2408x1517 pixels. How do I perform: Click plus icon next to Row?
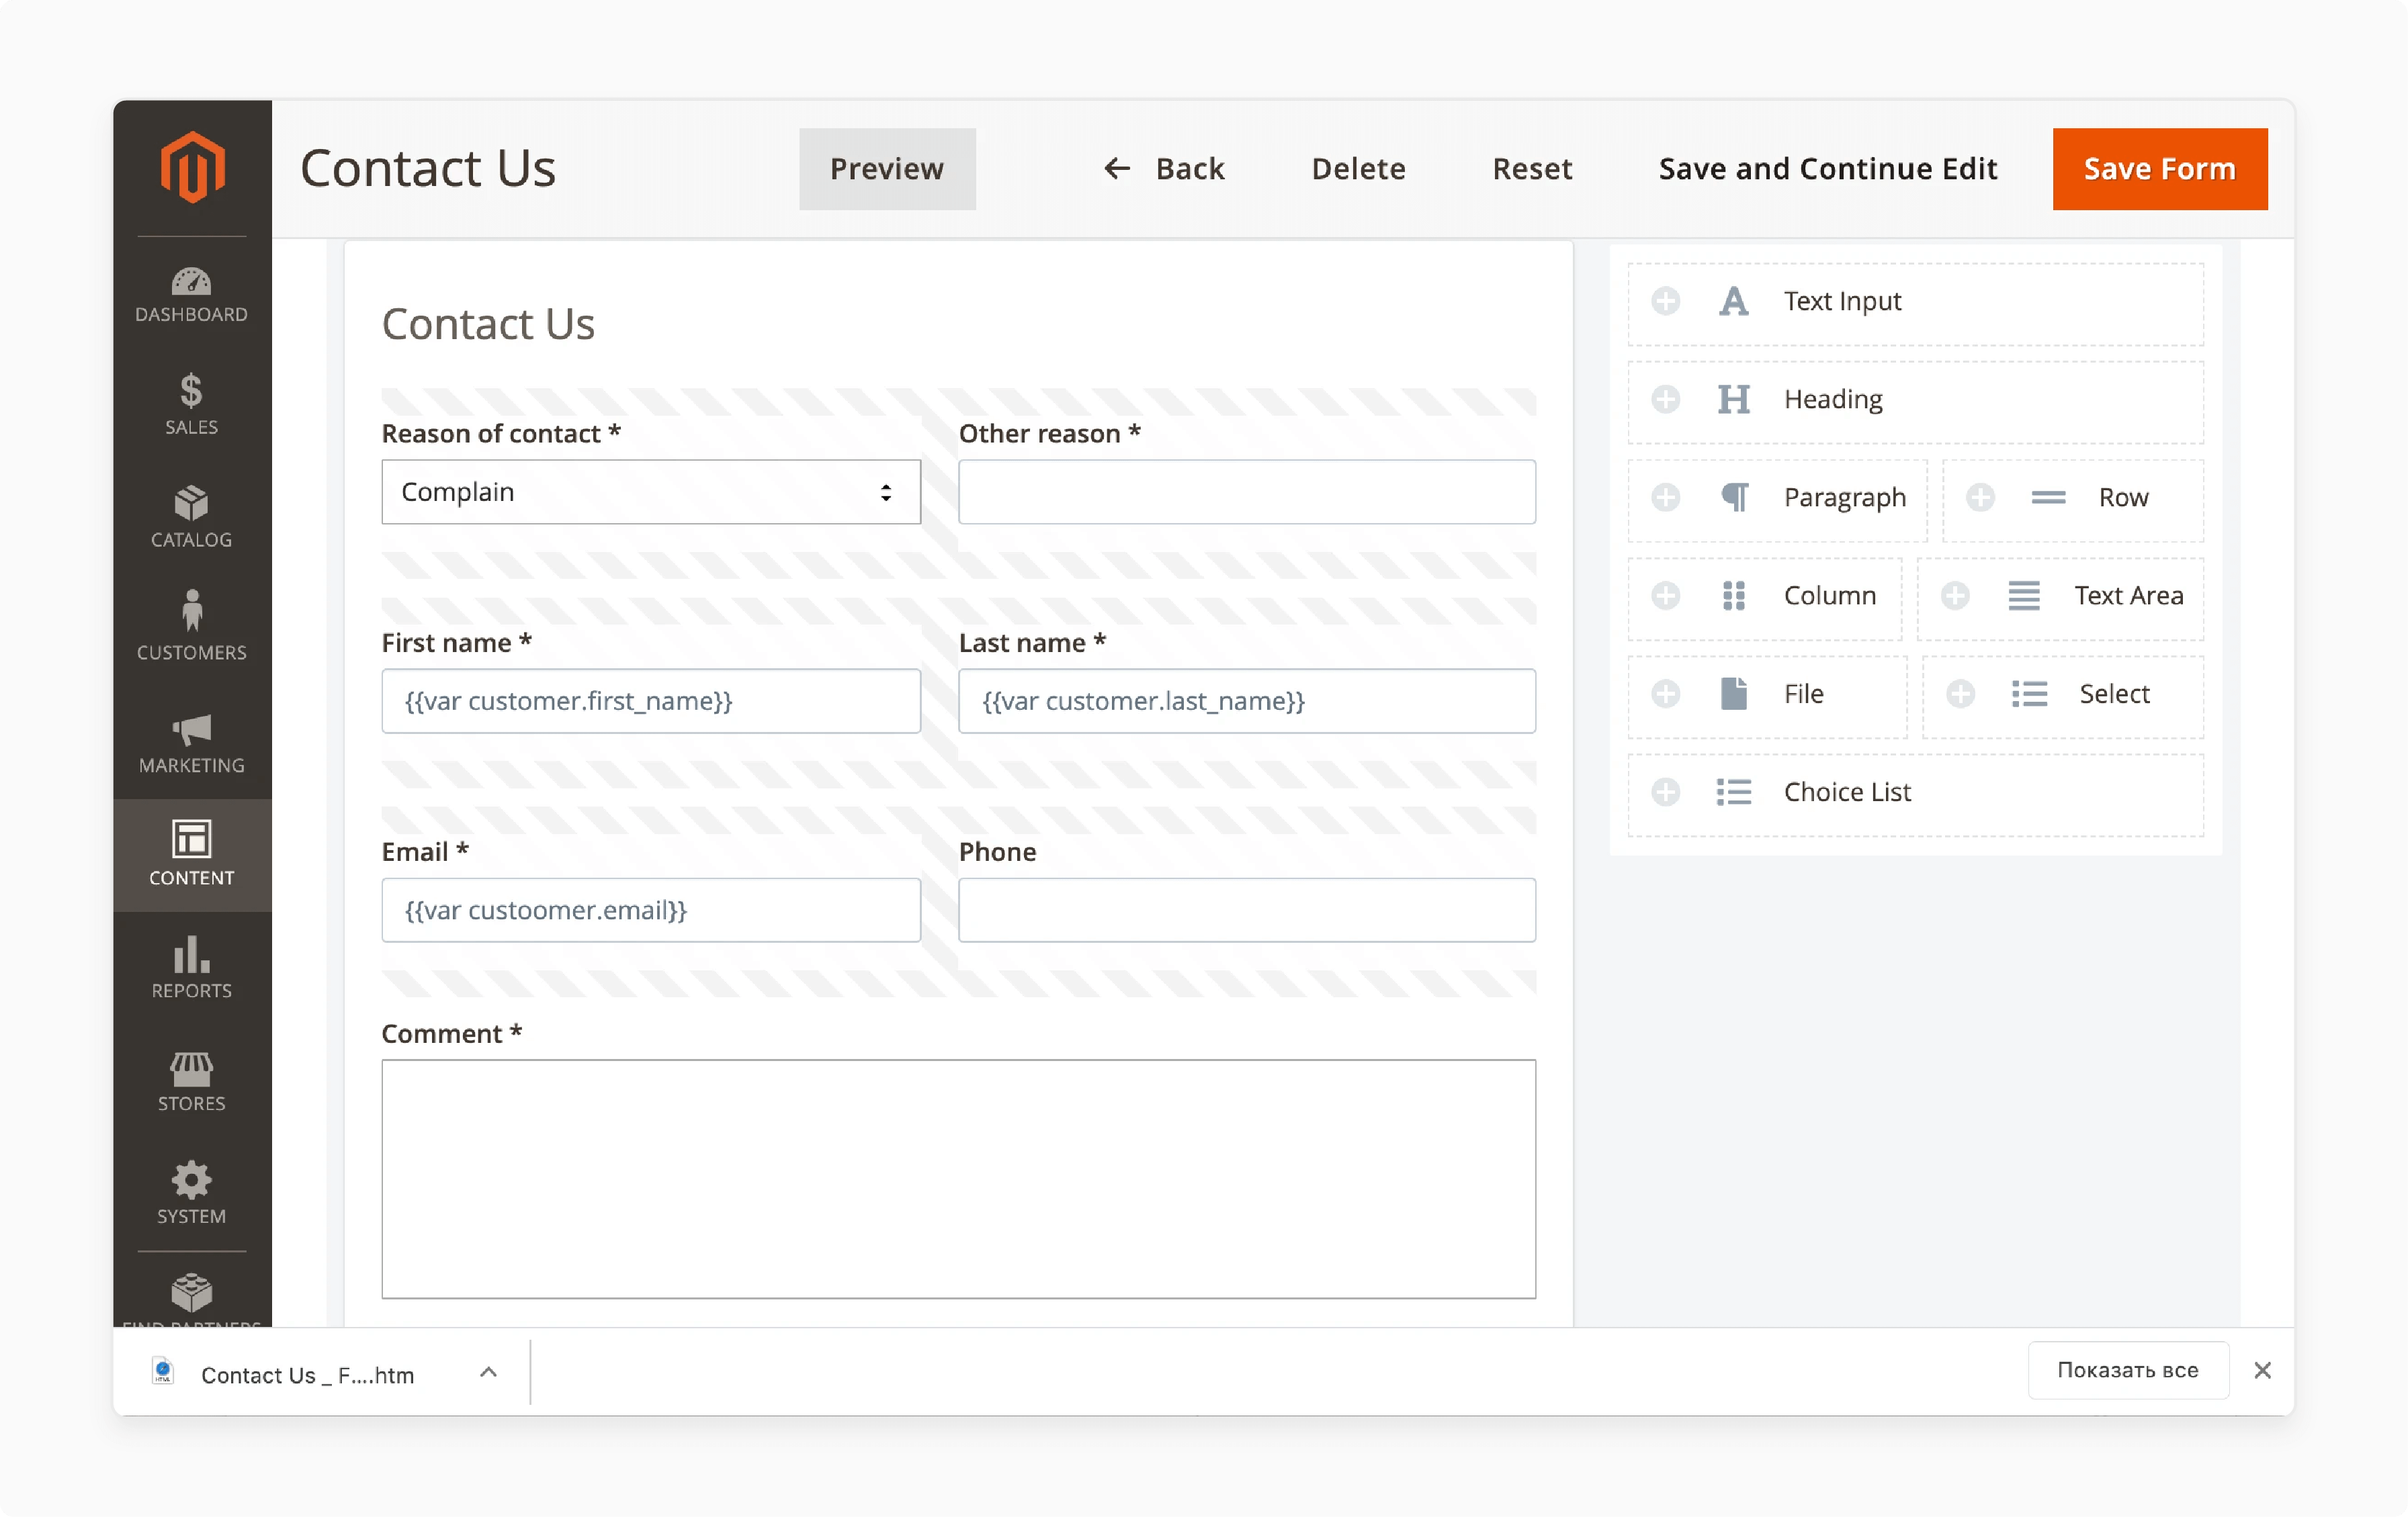[x=1980, y=497]
